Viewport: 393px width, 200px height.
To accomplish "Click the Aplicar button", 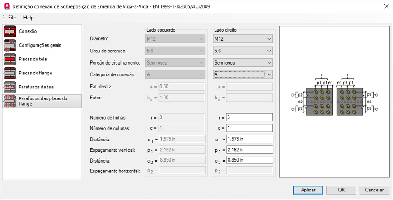I will (x=308, y=190).
